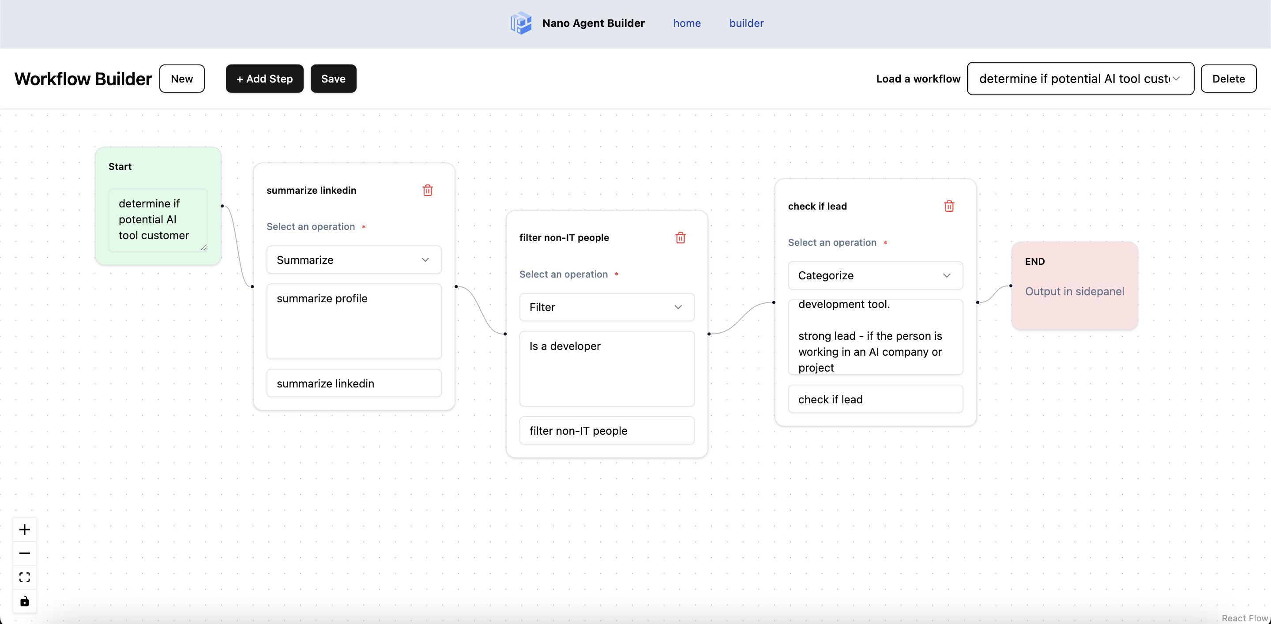
Task: Save the current workflow
Action: pyautogui.click(x=333, y=79)
